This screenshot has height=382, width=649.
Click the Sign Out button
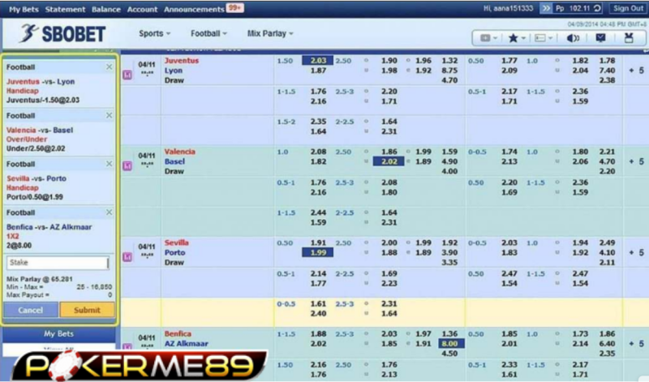coord(628,8)
